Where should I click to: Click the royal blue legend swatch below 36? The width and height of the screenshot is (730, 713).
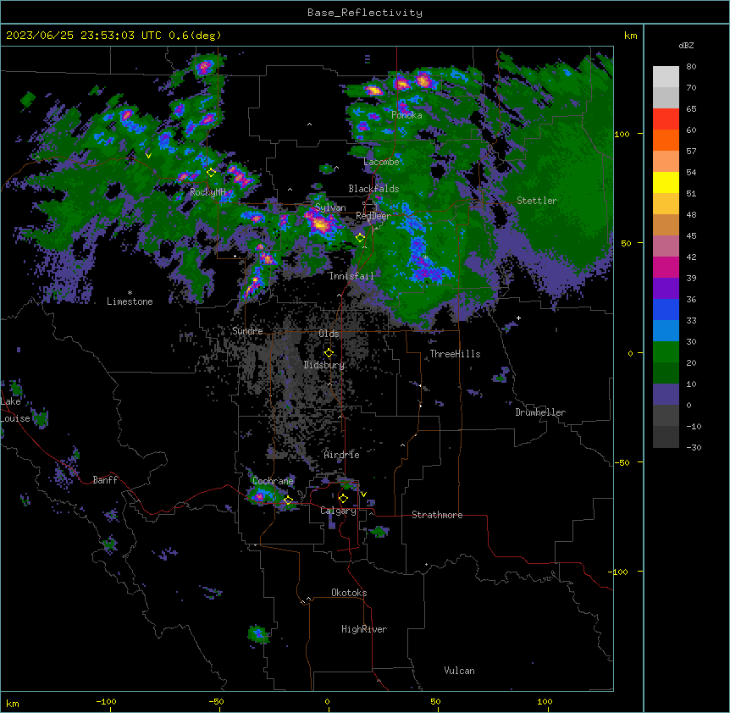666,310
